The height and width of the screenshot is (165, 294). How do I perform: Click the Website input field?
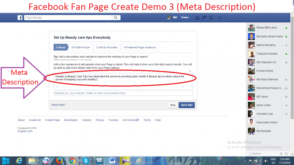pos(123,93)
